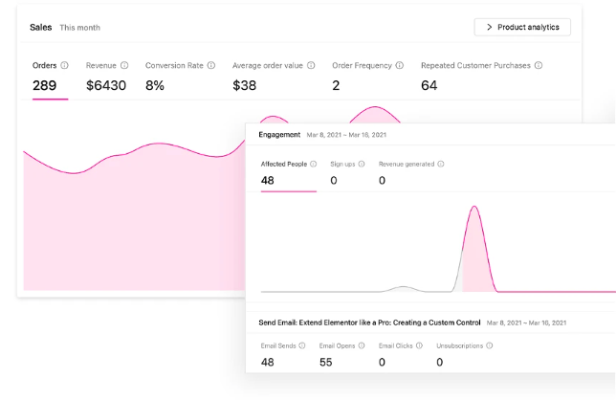Click info icon next to Affected People
The image size is (616, 400).
[314, 164]
